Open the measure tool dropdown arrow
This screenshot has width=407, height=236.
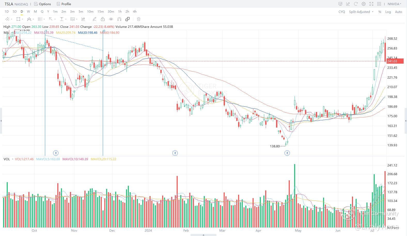pyautogui.click(x=66, y=19)
